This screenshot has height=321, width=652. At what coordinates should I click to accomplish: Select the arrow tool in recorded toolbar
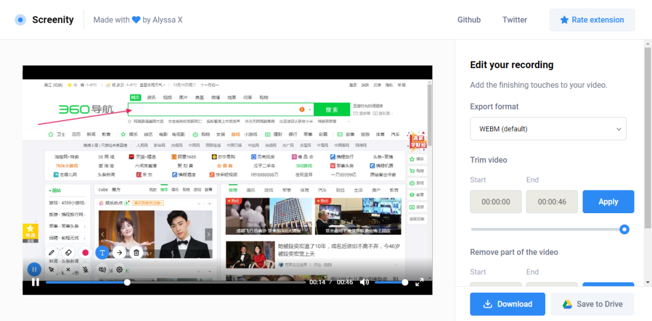pos(120,252)
